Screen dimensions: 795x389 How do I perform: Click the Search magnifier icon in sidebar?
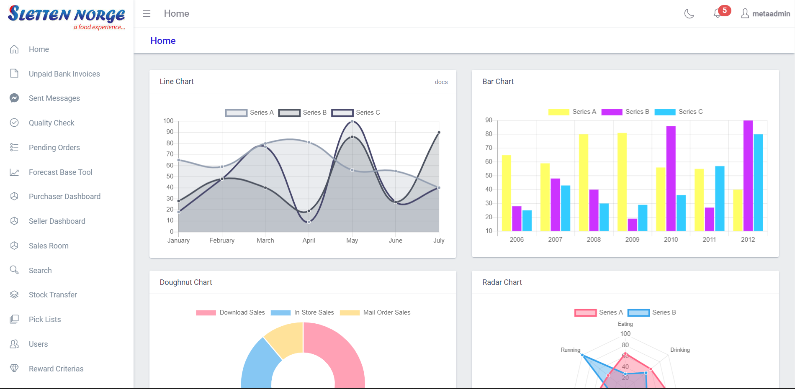pos(14,270)
